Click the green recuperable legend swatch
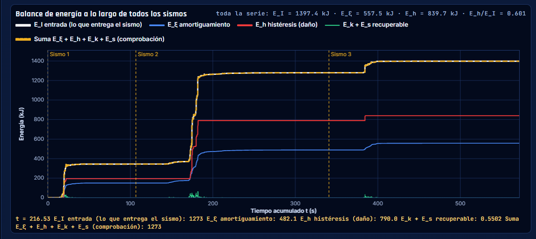This screenshot has width=536, height=239. (333, 25)
